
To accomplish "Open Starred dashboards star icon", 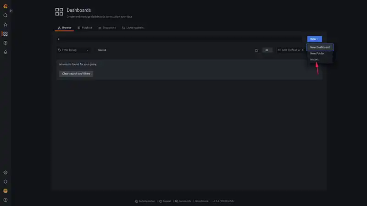I will click(6, 25).
